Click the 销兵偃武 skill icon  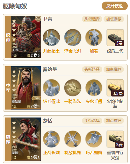click(51, 88)
